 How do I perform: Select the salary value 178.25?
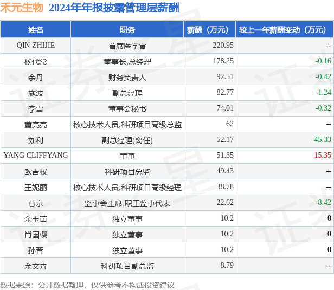pos(223,61)
